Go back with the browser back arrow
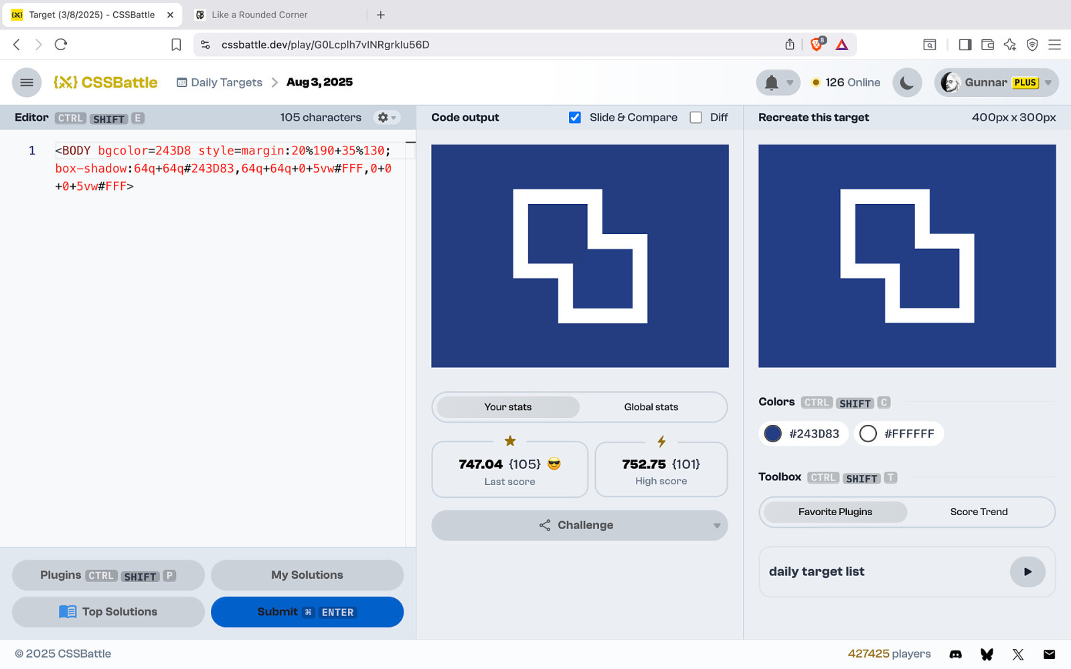 pos(17,45)
